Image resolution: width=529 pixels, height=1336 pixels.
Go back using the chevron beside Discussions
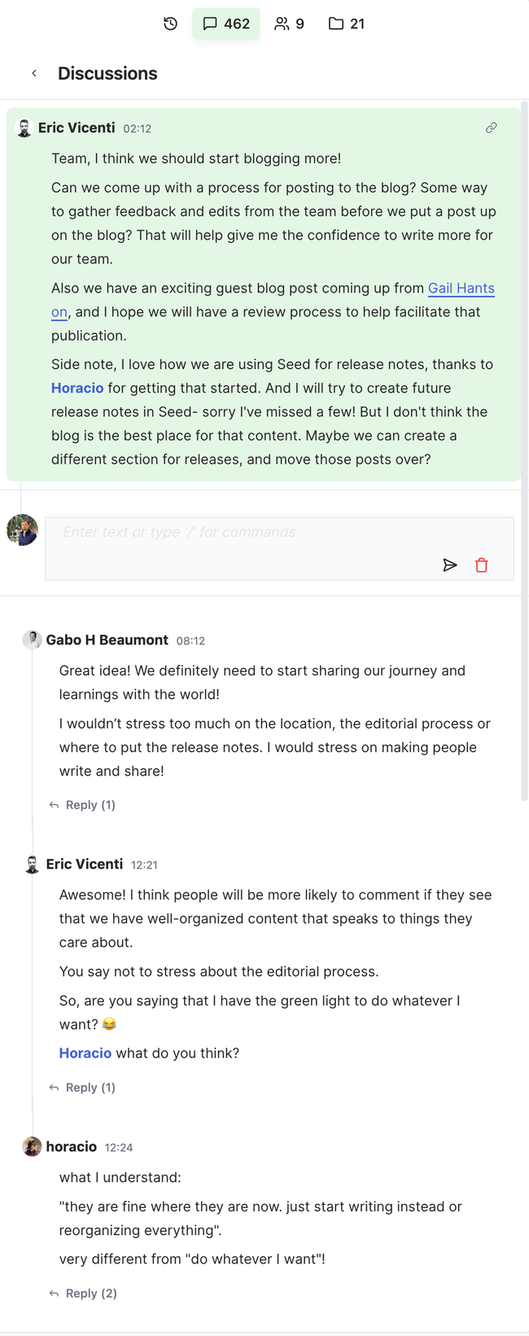pyautogui.click(x=34, y=73)
